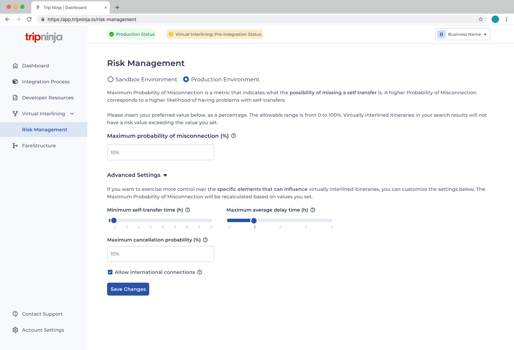Select the FareStructure sidebar icon

pos(15,145)
